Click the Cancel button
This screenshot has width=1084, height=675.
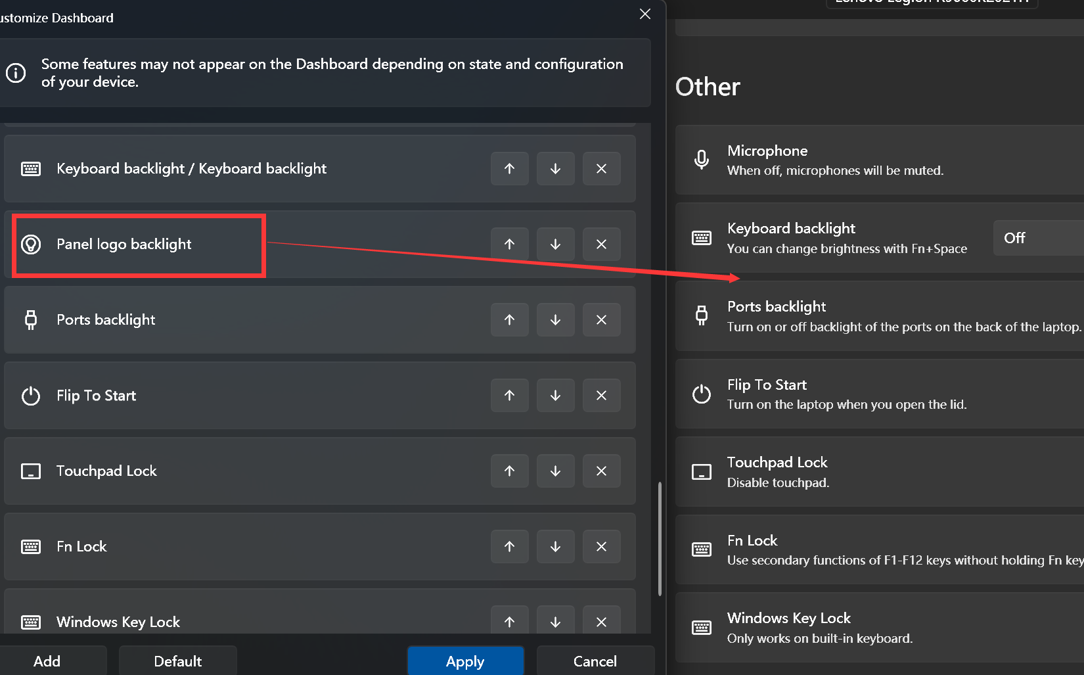pos(595,661)
